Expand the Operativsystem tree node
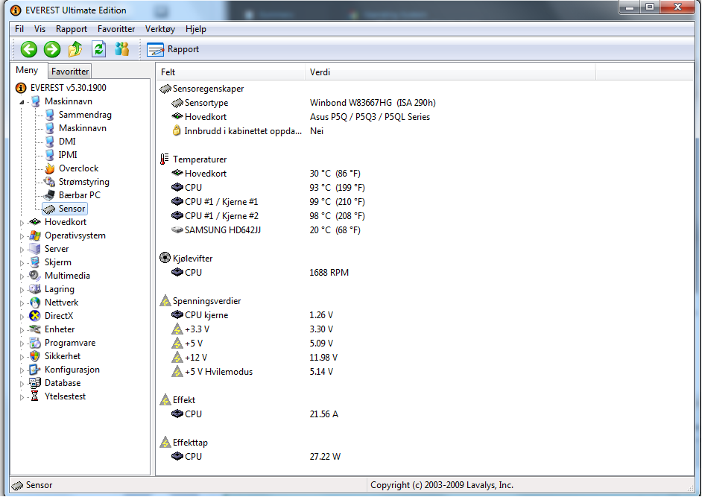Viewport: 702px width, 497px height. (x=22, y=236)
